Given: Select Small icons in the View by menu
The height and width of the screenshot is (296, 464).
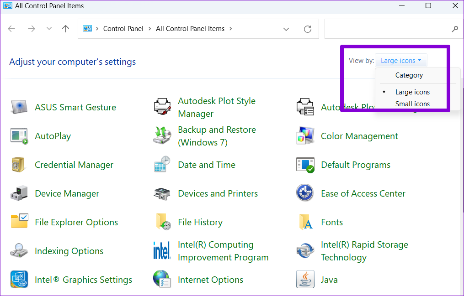Looking at the screenshot, I should point(412,104).
